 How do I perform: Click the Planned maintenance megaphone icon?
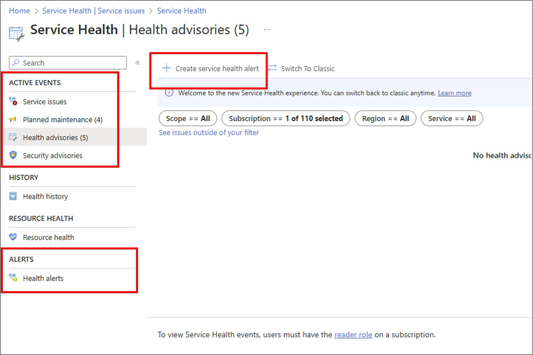pos(13,120)
